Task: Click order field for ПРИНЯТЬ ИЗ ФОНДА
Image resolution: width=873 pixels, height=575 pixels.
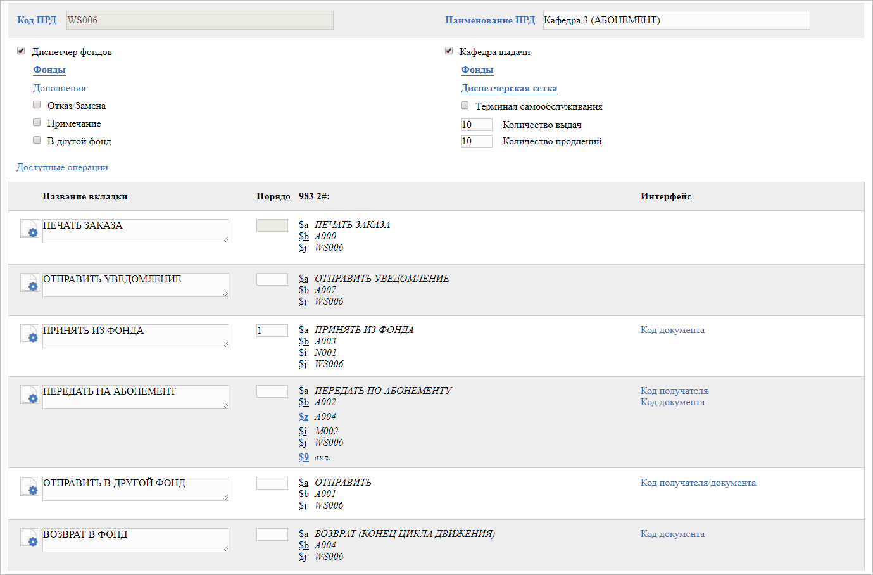Action: point(272,331)
